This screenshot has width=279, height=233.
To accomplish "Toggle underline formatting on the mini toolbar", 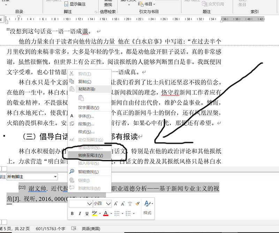I will 87,213.
